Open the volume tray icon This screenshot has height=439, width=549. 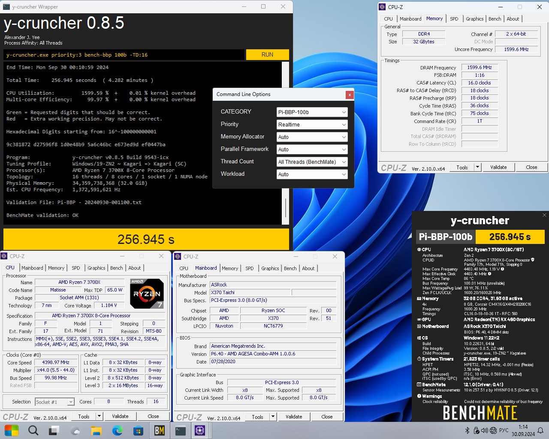(485, 430)
